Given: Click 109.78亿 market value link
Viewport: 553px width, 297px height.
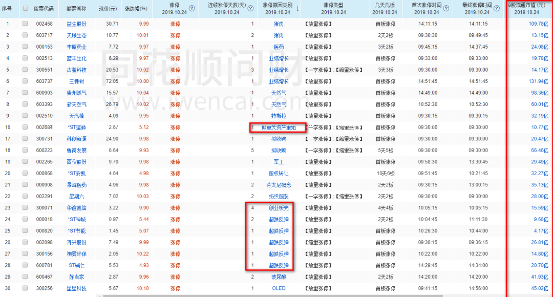Looking at the screenshot, I should pos(538,24).
